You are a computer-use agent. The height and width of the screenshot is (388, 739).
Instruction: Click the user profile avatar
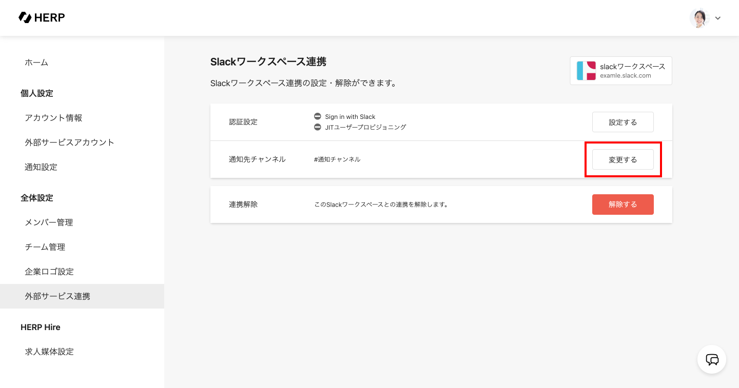(x=699, y=18)
